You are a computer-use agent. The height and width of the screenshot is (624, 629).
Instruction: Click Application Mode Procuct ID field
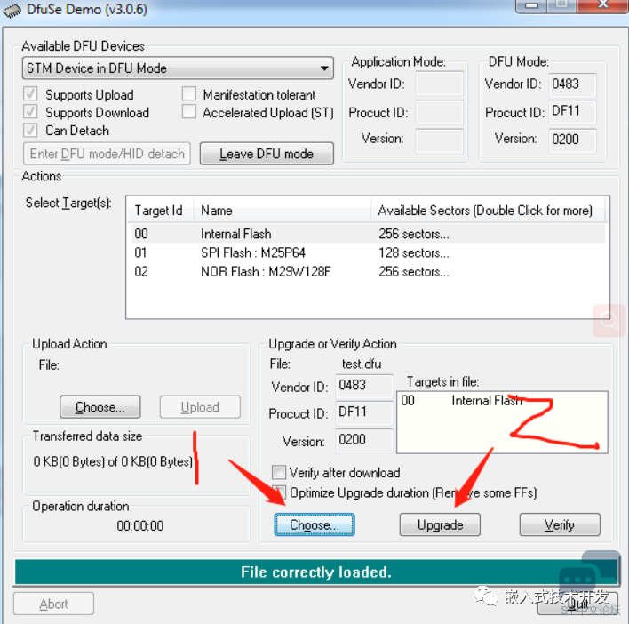[x=440, y=112]
